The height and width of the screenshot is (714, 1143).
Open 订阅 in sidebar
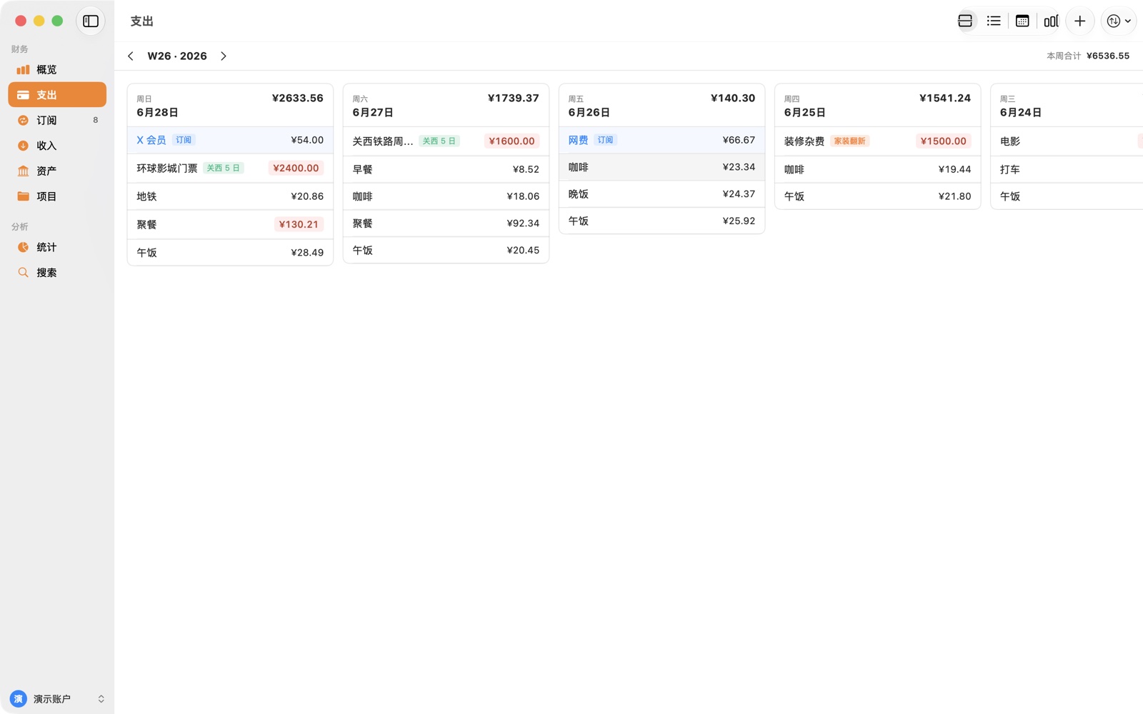[x=57, y=120]
